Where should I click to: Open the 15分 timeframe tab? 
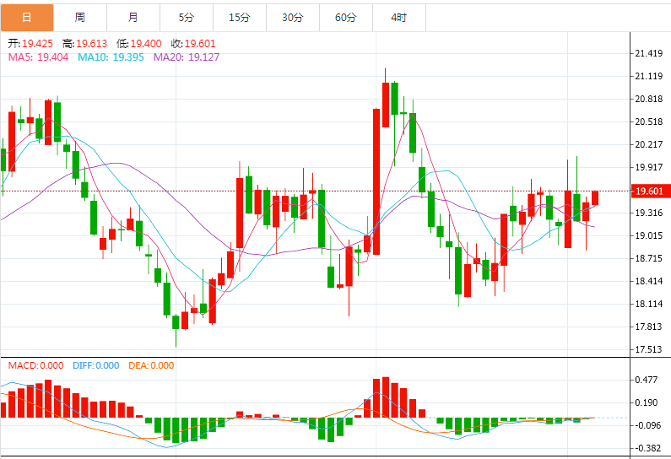click(x=239, y=18)
